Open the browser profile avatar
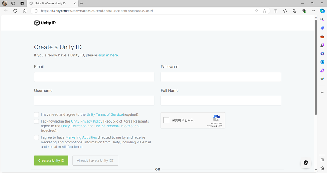This screenshot has height=173, width=327. click(x=4, y=3)
